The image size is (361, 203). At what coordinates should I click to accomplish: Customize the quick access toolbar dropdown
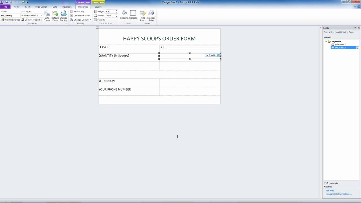coord(27,2)
